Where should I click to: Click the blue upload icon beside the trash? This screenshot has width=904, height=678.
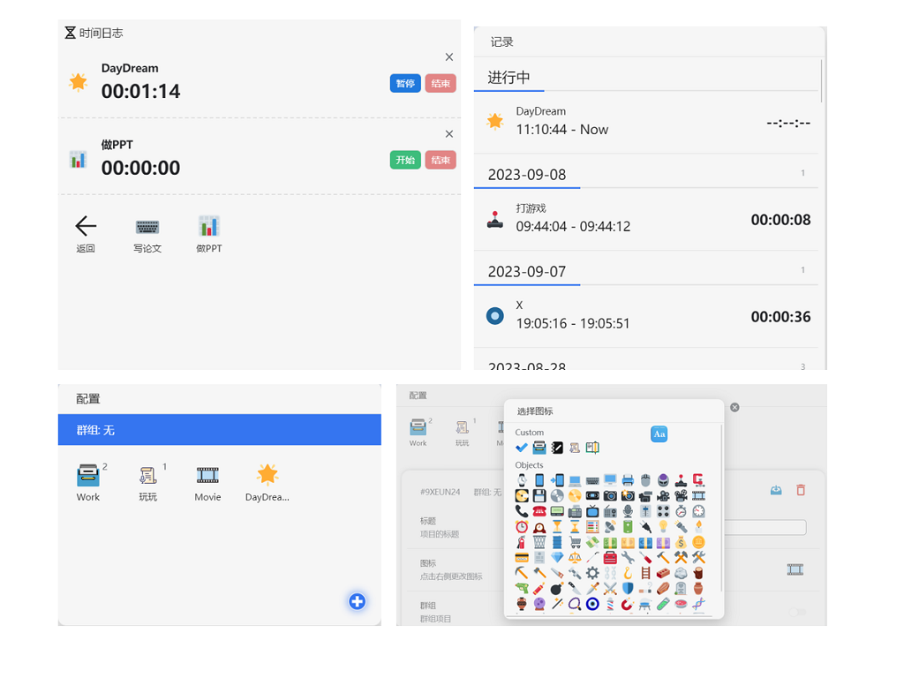(x=775, y=491)
